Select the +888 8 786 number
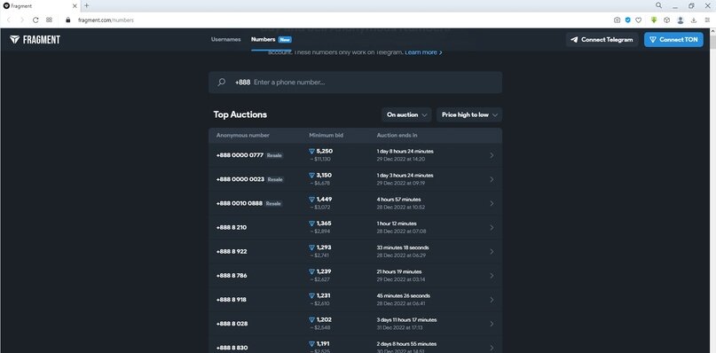 [232, 276]
